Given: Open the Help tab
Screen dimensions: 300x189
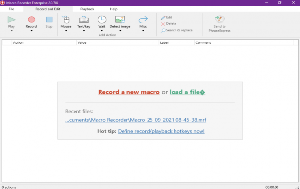Looking at the screenshot, I should pyautogui.click(x=114, y=9).
